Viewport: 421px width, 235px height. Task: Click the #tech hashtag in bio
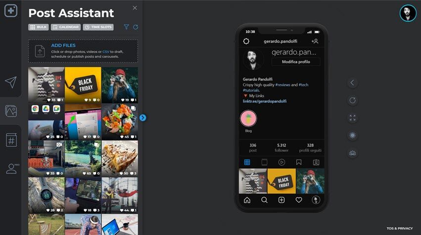coord(303,85)
